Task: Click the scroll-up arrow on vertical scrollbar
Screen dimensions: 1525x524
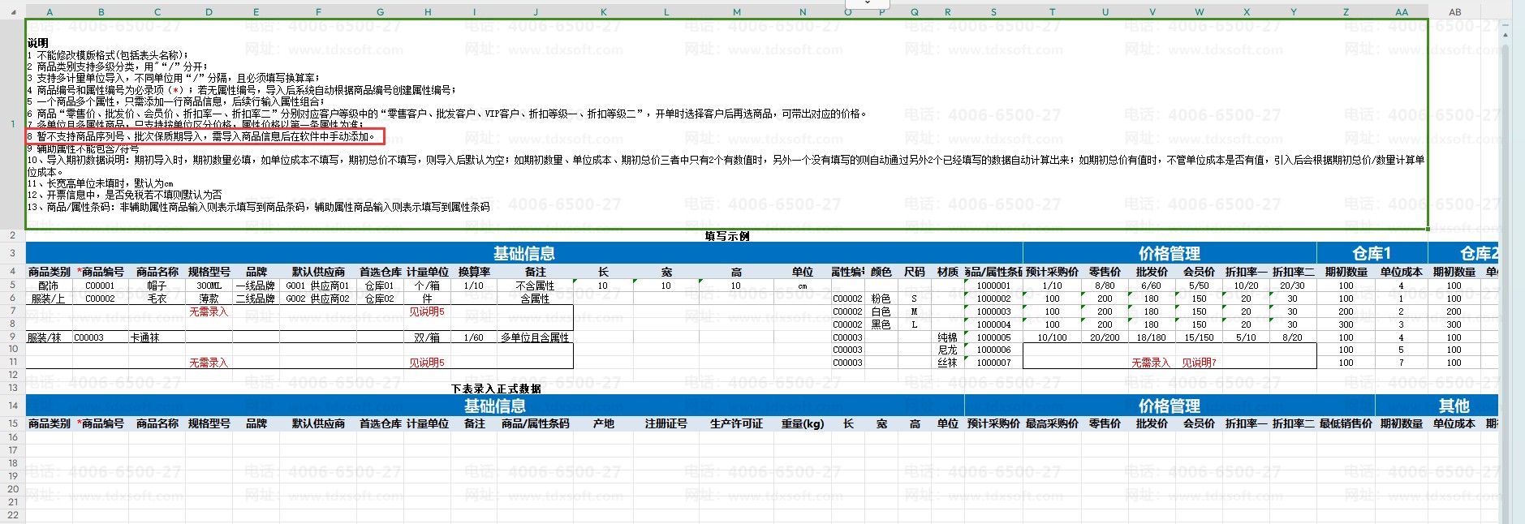Action: pyautogui.click(x=1506, y=35)
